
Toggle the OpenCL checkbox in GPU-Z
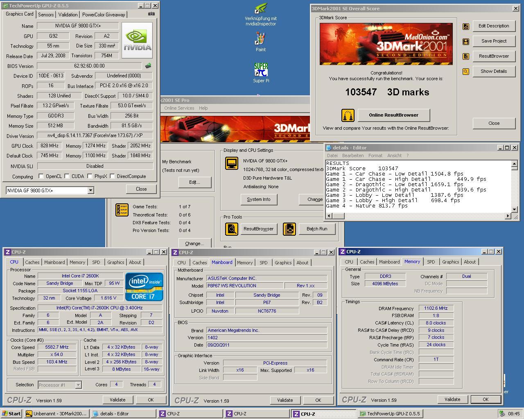[x=41, y=176]
